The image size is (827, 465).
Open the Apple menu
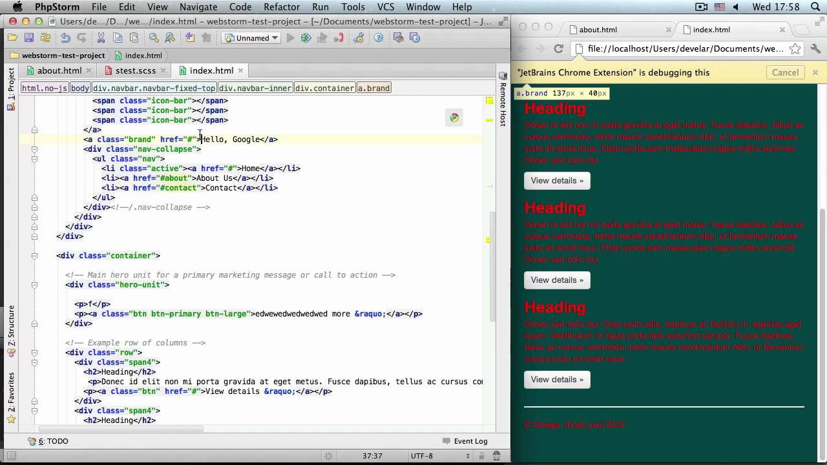[x=17, y=7]
